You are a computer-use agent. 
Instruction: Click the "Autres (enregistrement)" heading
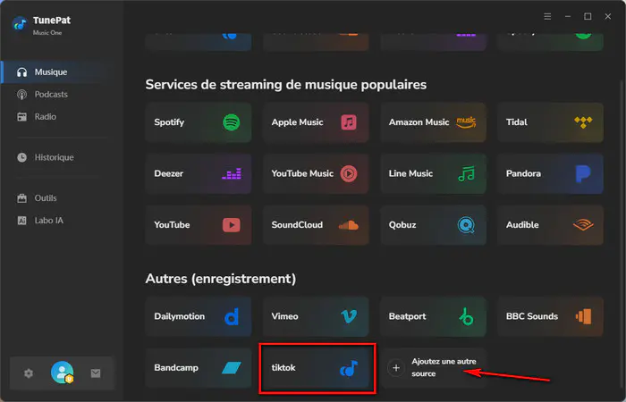coord(220,279)
